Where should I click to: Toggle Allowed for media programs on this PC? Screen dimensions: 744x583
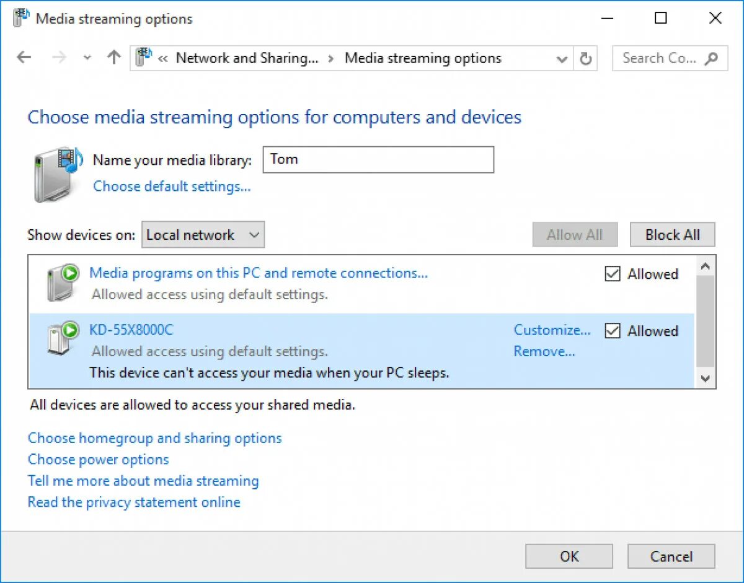[x=612, y=274]
